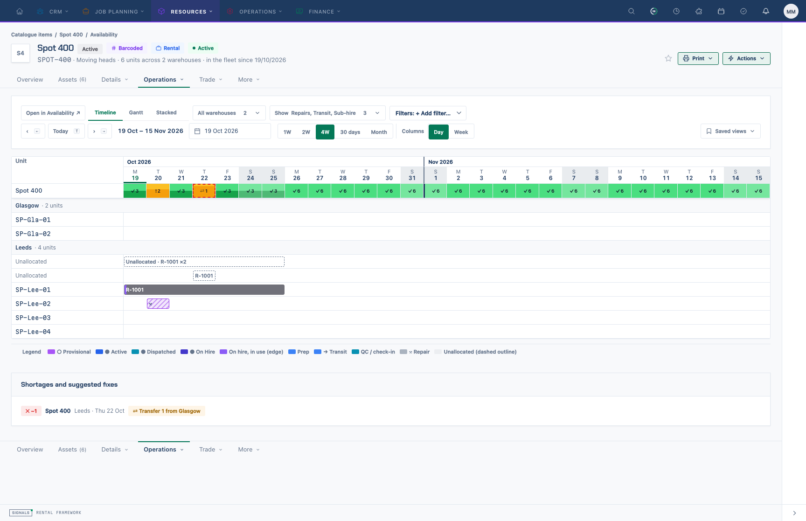
Task: Open the clock history icon
Action: coord(676,11)
